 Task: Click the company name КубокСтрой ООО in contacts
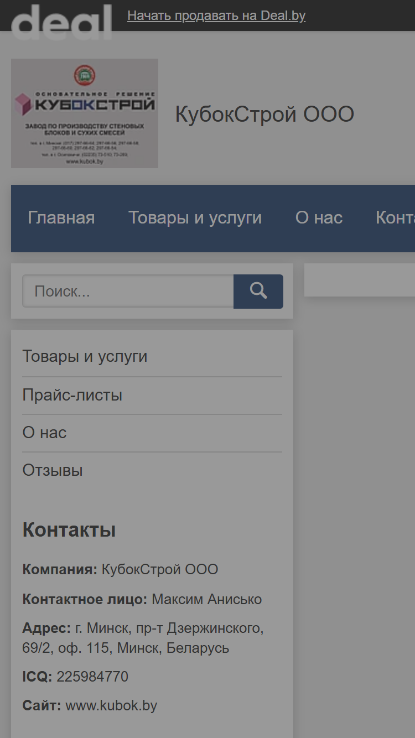point(160,569)
